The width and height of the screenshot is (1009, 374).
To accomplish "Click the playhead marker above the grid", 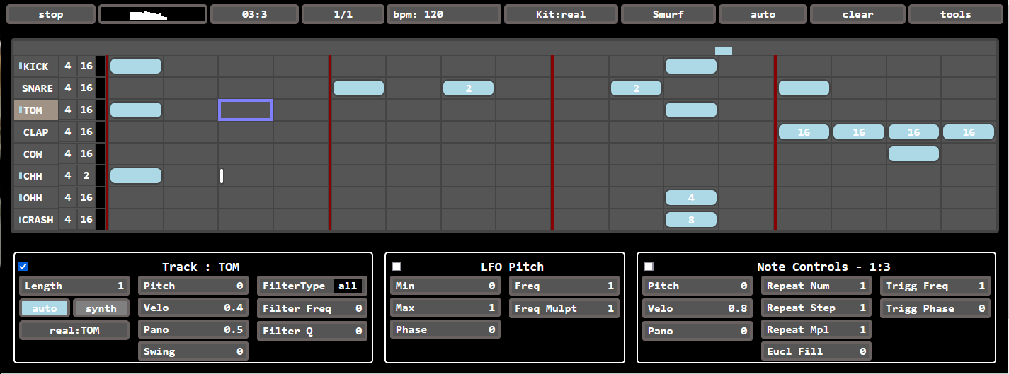I will click(723, 51).
